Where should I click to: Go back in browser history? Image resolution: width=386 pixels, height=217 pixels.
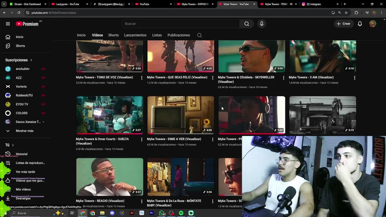click(x=4, y=13)
